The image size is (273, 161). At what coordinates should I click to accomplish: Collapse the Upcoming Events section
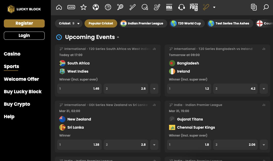click(x=118, y=37)
